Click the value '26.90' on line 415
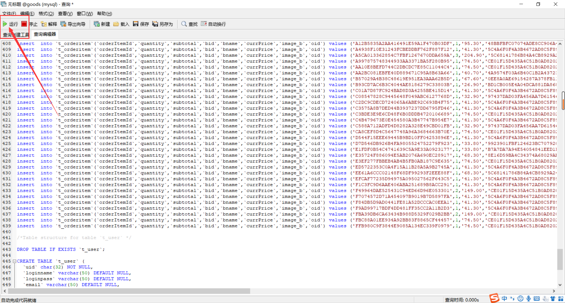 pos(472,85)
